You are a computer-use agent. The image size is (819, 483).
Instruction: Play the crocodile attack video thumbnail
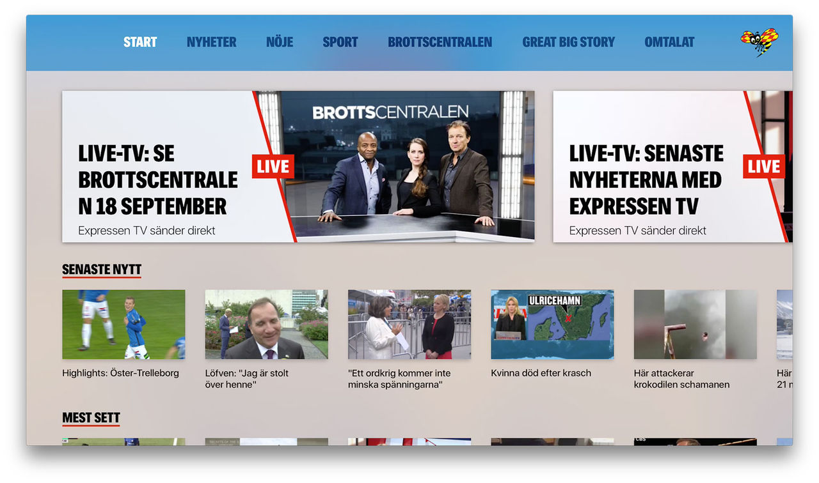point(696,325)
